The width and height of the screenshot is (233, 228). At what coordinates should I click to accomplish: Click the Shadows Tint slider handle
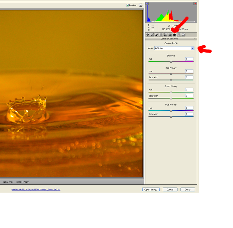coord(171,62)
